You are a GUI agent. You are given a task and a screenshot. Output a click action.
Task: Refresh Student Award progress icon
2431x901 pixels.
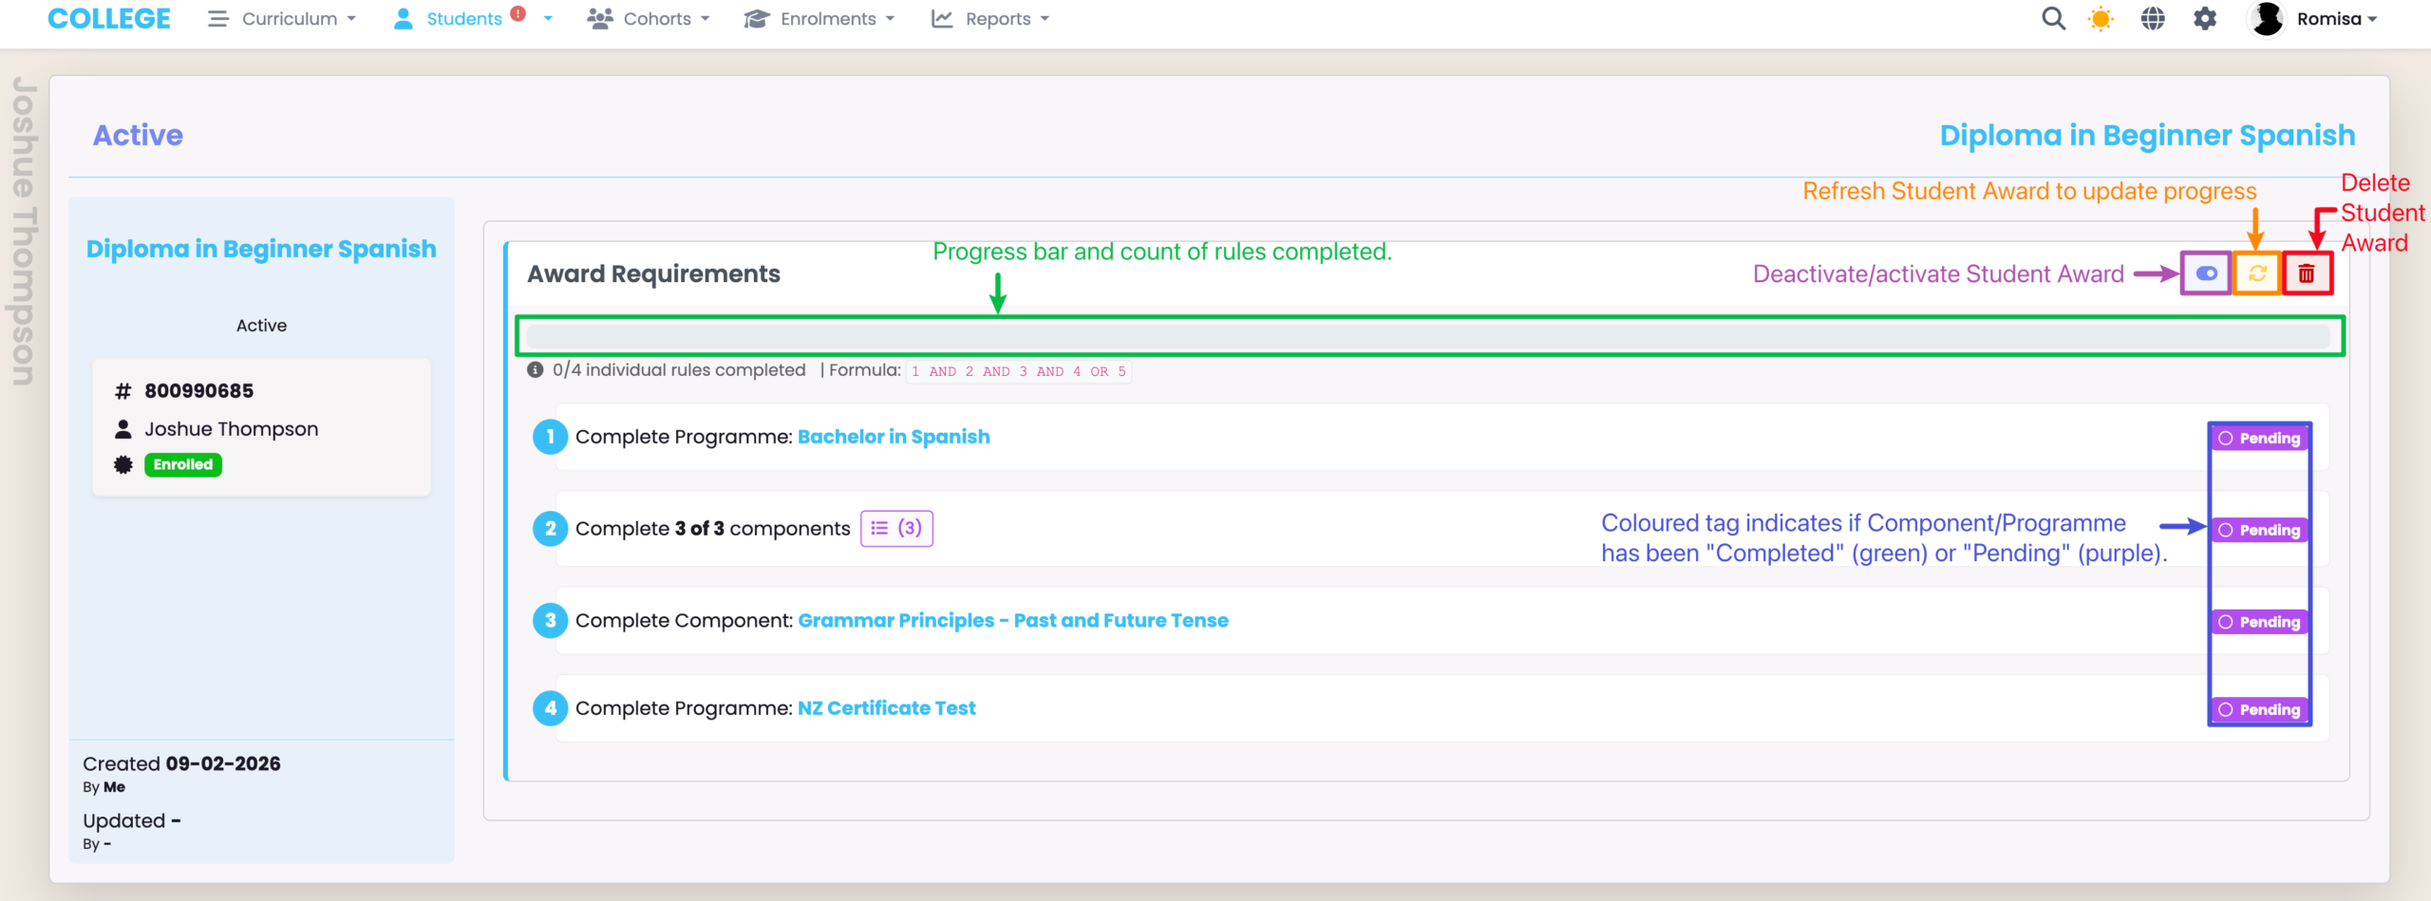[2257, 274]
